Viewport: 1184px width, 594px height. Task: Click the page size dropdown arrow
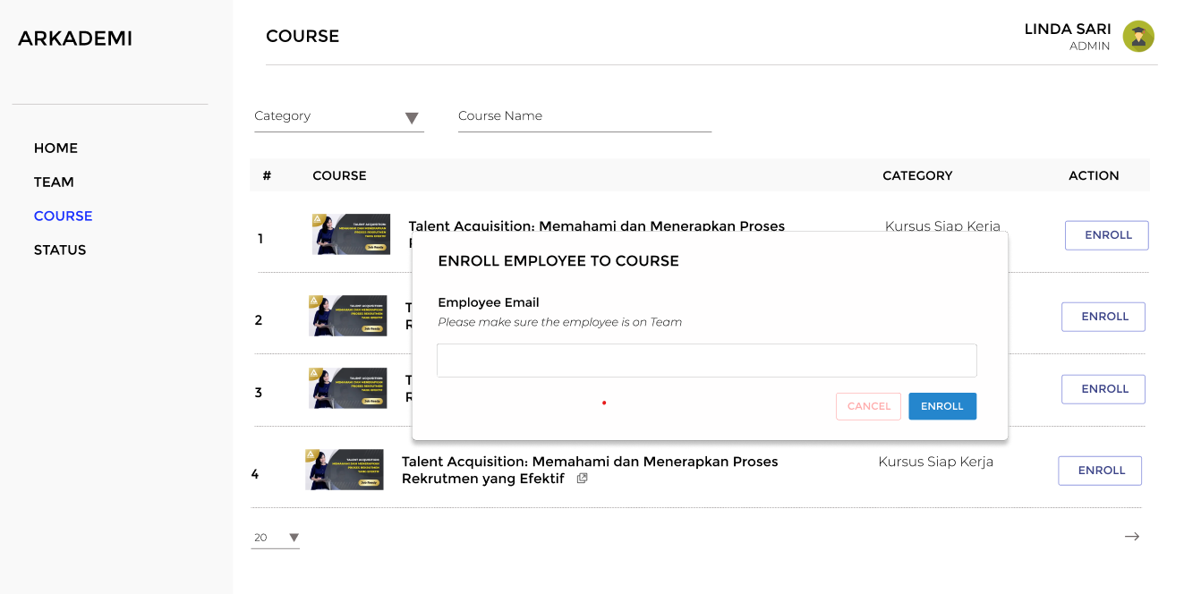pyautogui.click(x=293, y=537)
